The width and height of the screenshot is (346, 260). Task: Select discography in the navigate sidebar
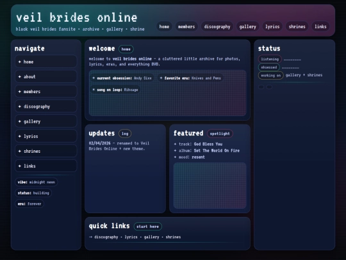(x=46, y=107)
